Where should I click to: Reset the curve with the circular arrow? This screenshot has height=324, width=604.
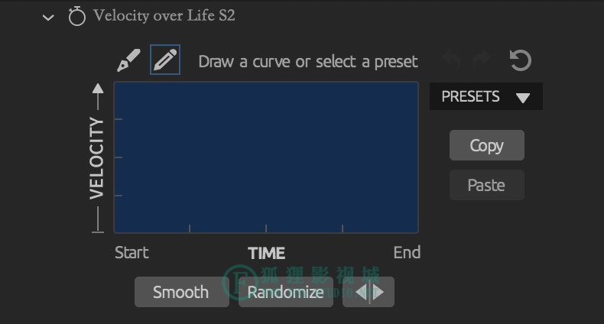pyautogui.click(x=521, y=60)
